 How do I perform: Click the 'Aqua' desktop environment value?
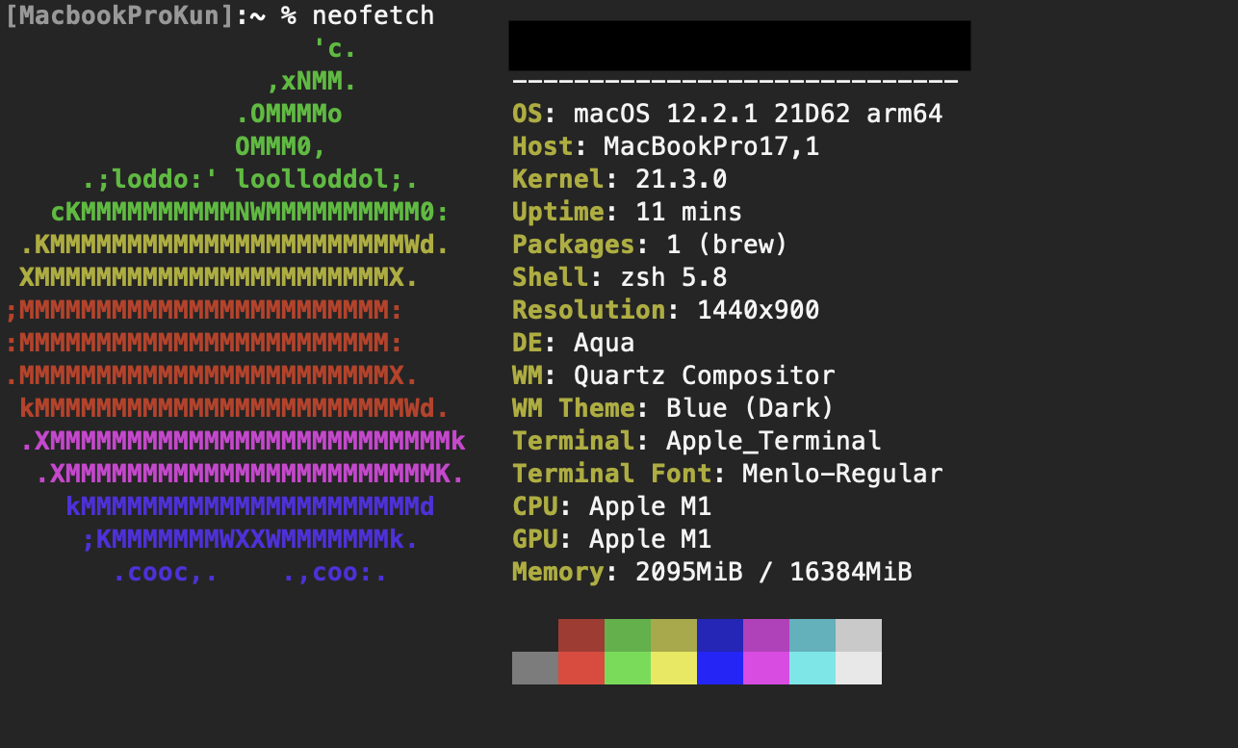click(605, 343)
